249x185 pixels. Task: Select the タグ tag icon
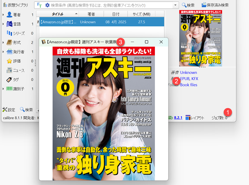coord(9,79)
